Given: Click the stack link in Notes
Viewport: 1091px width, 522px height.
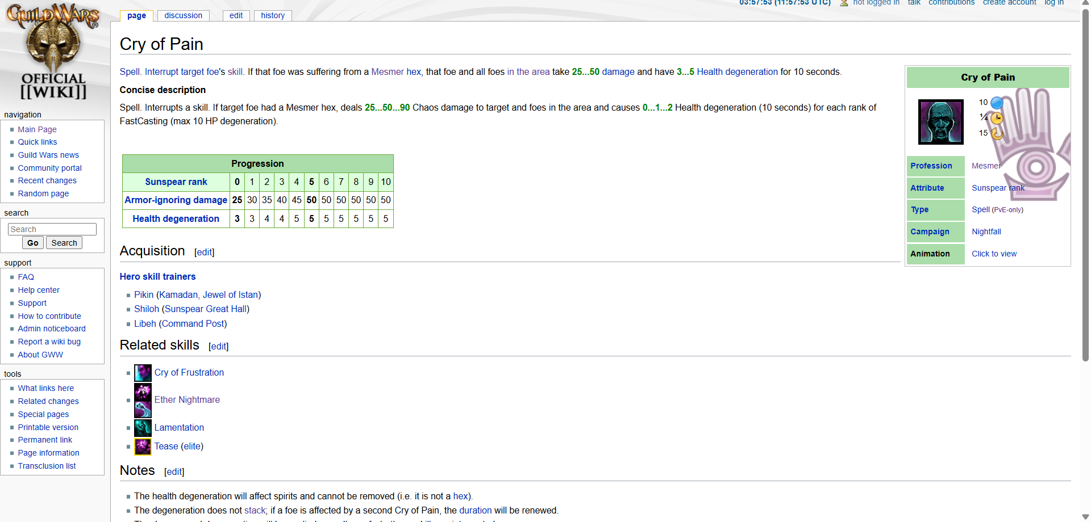Looking at the screenshot, I should (255, 510).
